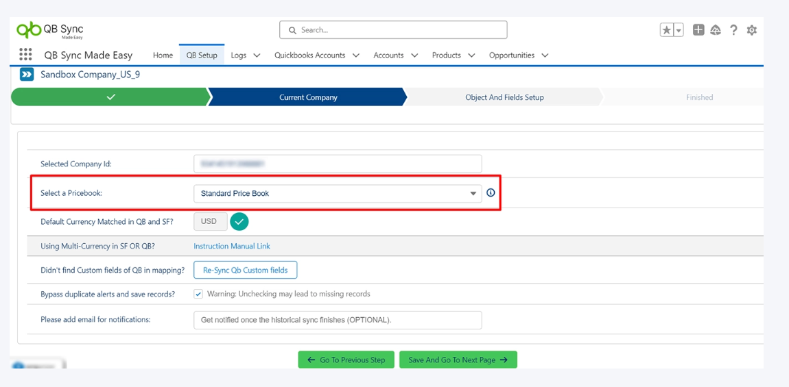Viewport: 789px width, 387px height.
Task: Click the blue double-arrow company icon
Action: 27,75
